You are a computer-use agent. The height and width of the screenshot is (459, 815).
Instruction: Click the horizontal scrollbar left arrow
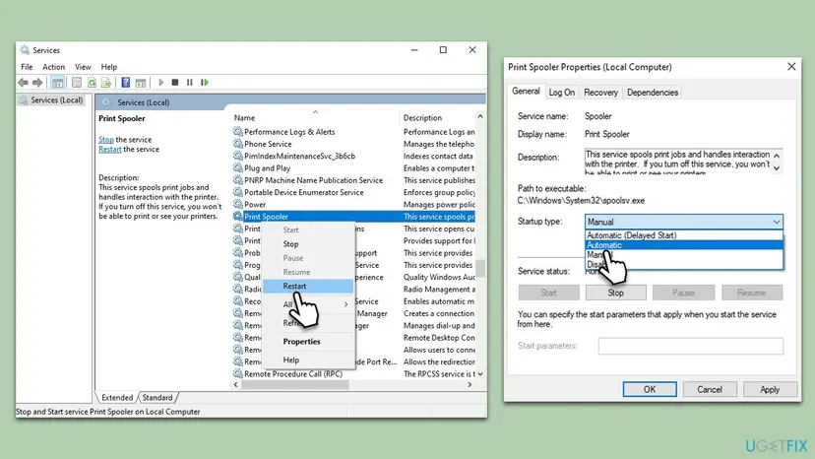point(236,384)
